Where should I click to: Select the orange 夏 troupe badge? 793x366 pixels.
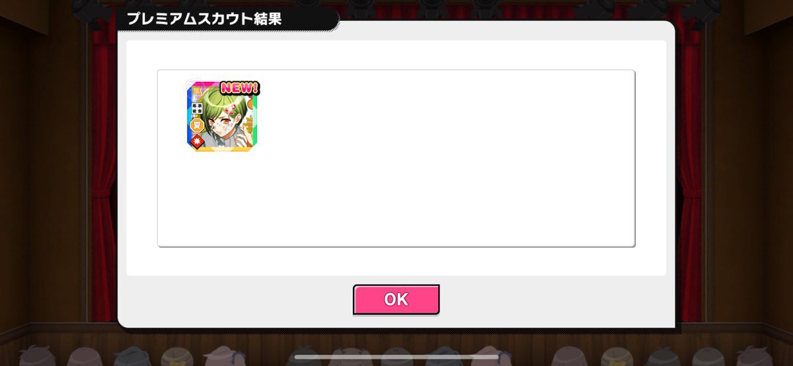[197, 125]
